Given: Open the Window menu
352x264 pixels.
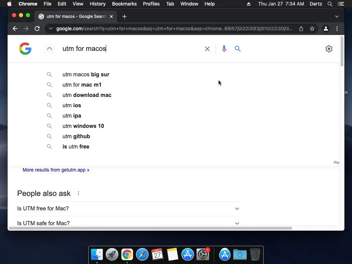Looking at the screenshot, I should (x=189, y=4).
